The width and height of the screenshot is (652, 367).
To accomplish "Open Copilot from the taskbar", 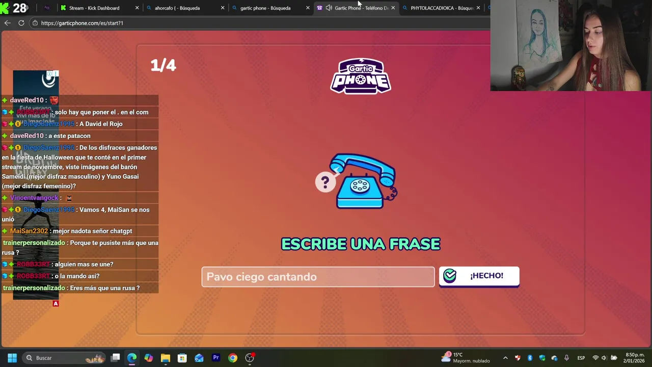I will 149,358.
